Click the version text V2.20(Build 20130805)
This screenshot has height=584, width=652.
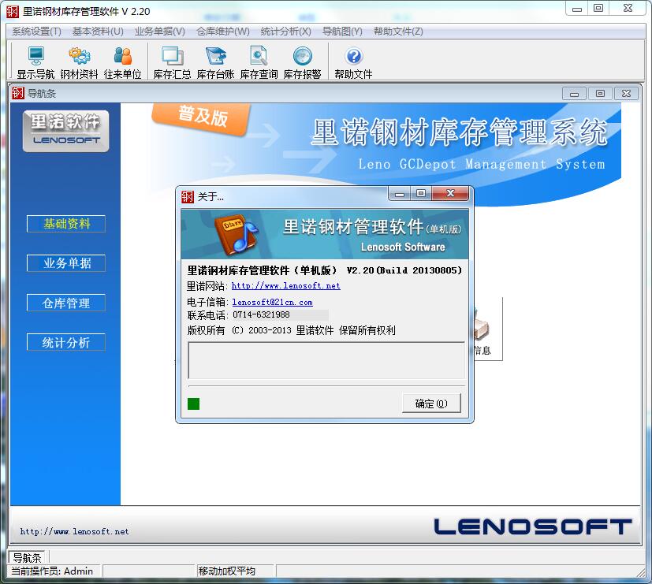[404, 270]
